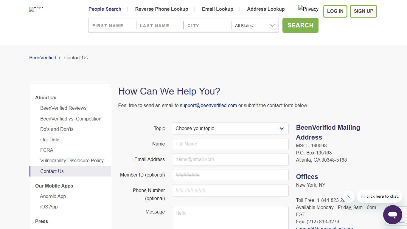Expand the All States selector
Image resolution: width=407 pixels, height=229 pixels.
pyautogui.click(x=254, y=25)
